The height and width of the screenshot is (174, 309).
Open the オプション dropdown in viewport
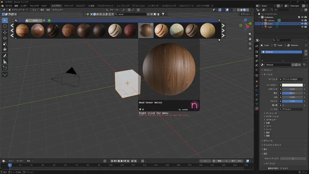coord(246,14)
